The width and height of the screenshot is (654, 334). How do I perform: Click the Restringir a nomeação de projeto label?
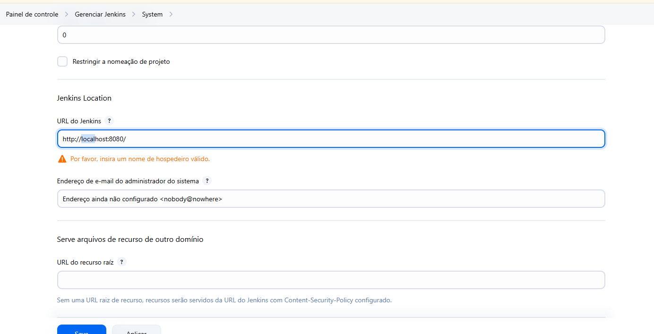(121, 61)
